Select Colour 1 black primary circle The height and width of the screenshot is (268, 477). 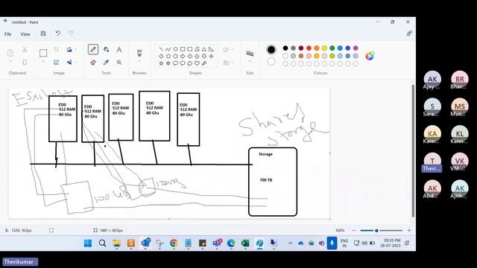tap(271, 50)
